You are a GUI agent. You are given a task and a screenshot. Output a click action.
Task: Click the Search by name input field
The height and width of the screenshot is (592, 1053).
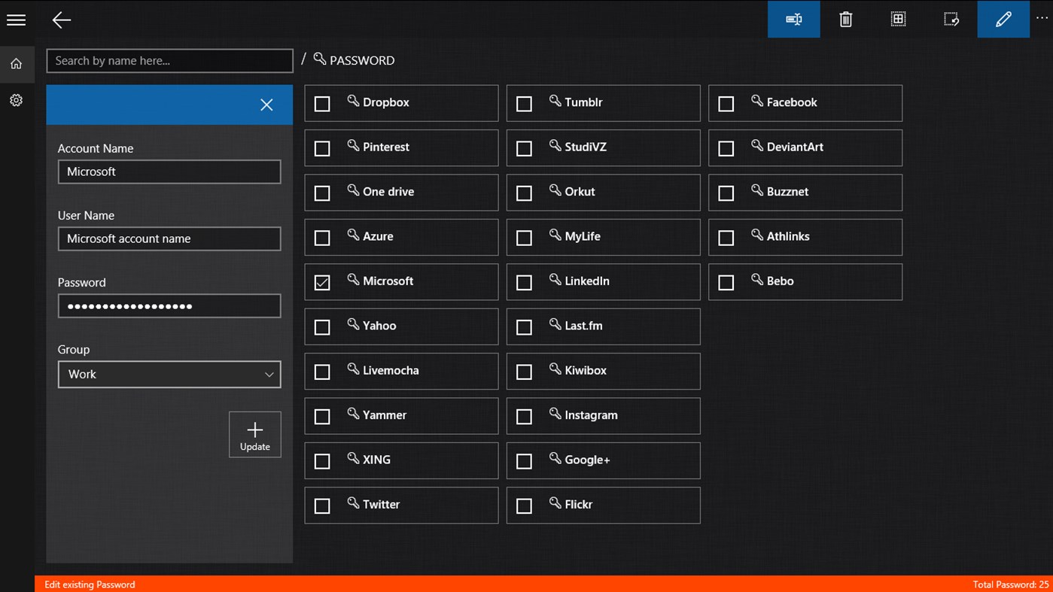169,60
